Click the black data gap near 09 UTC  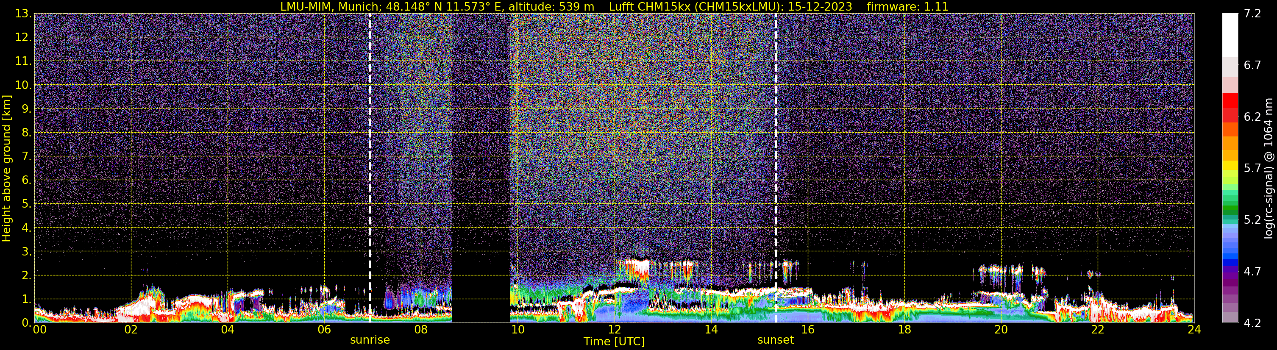click(481, 169)
